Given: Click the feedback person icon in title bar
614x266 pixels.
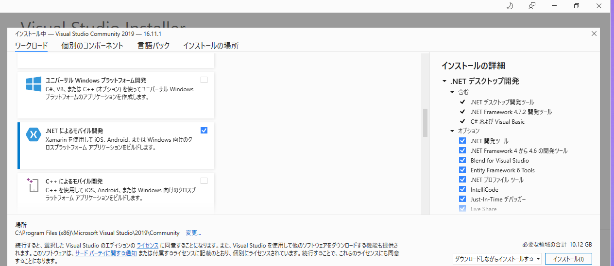Looking at the screenshot, I should (532, 6).
